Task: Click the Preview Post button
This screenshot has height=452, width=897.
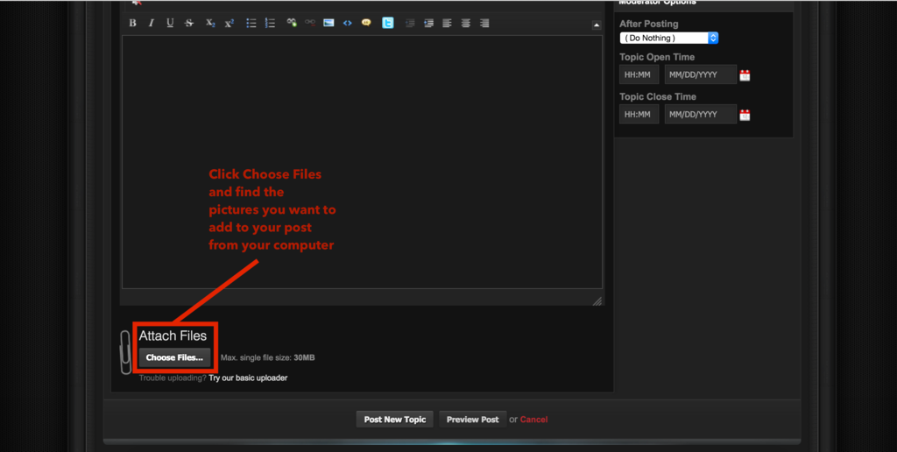Action: pyautogui.click(x=472, y=420)
